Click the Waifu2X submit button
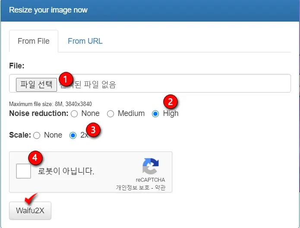 [30, 211]
